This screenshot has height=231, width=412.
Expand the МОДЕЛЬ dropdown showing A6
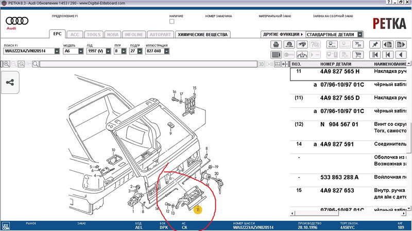(81, 51)
